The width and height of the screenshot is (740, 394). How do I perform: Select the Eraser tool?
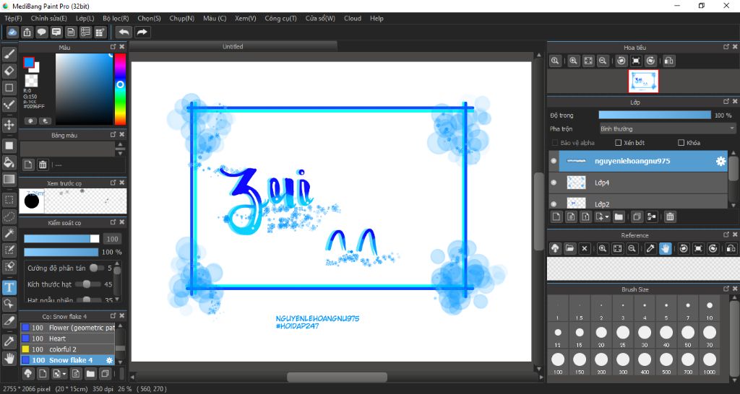pyautogui.click(x=9, y=71)
